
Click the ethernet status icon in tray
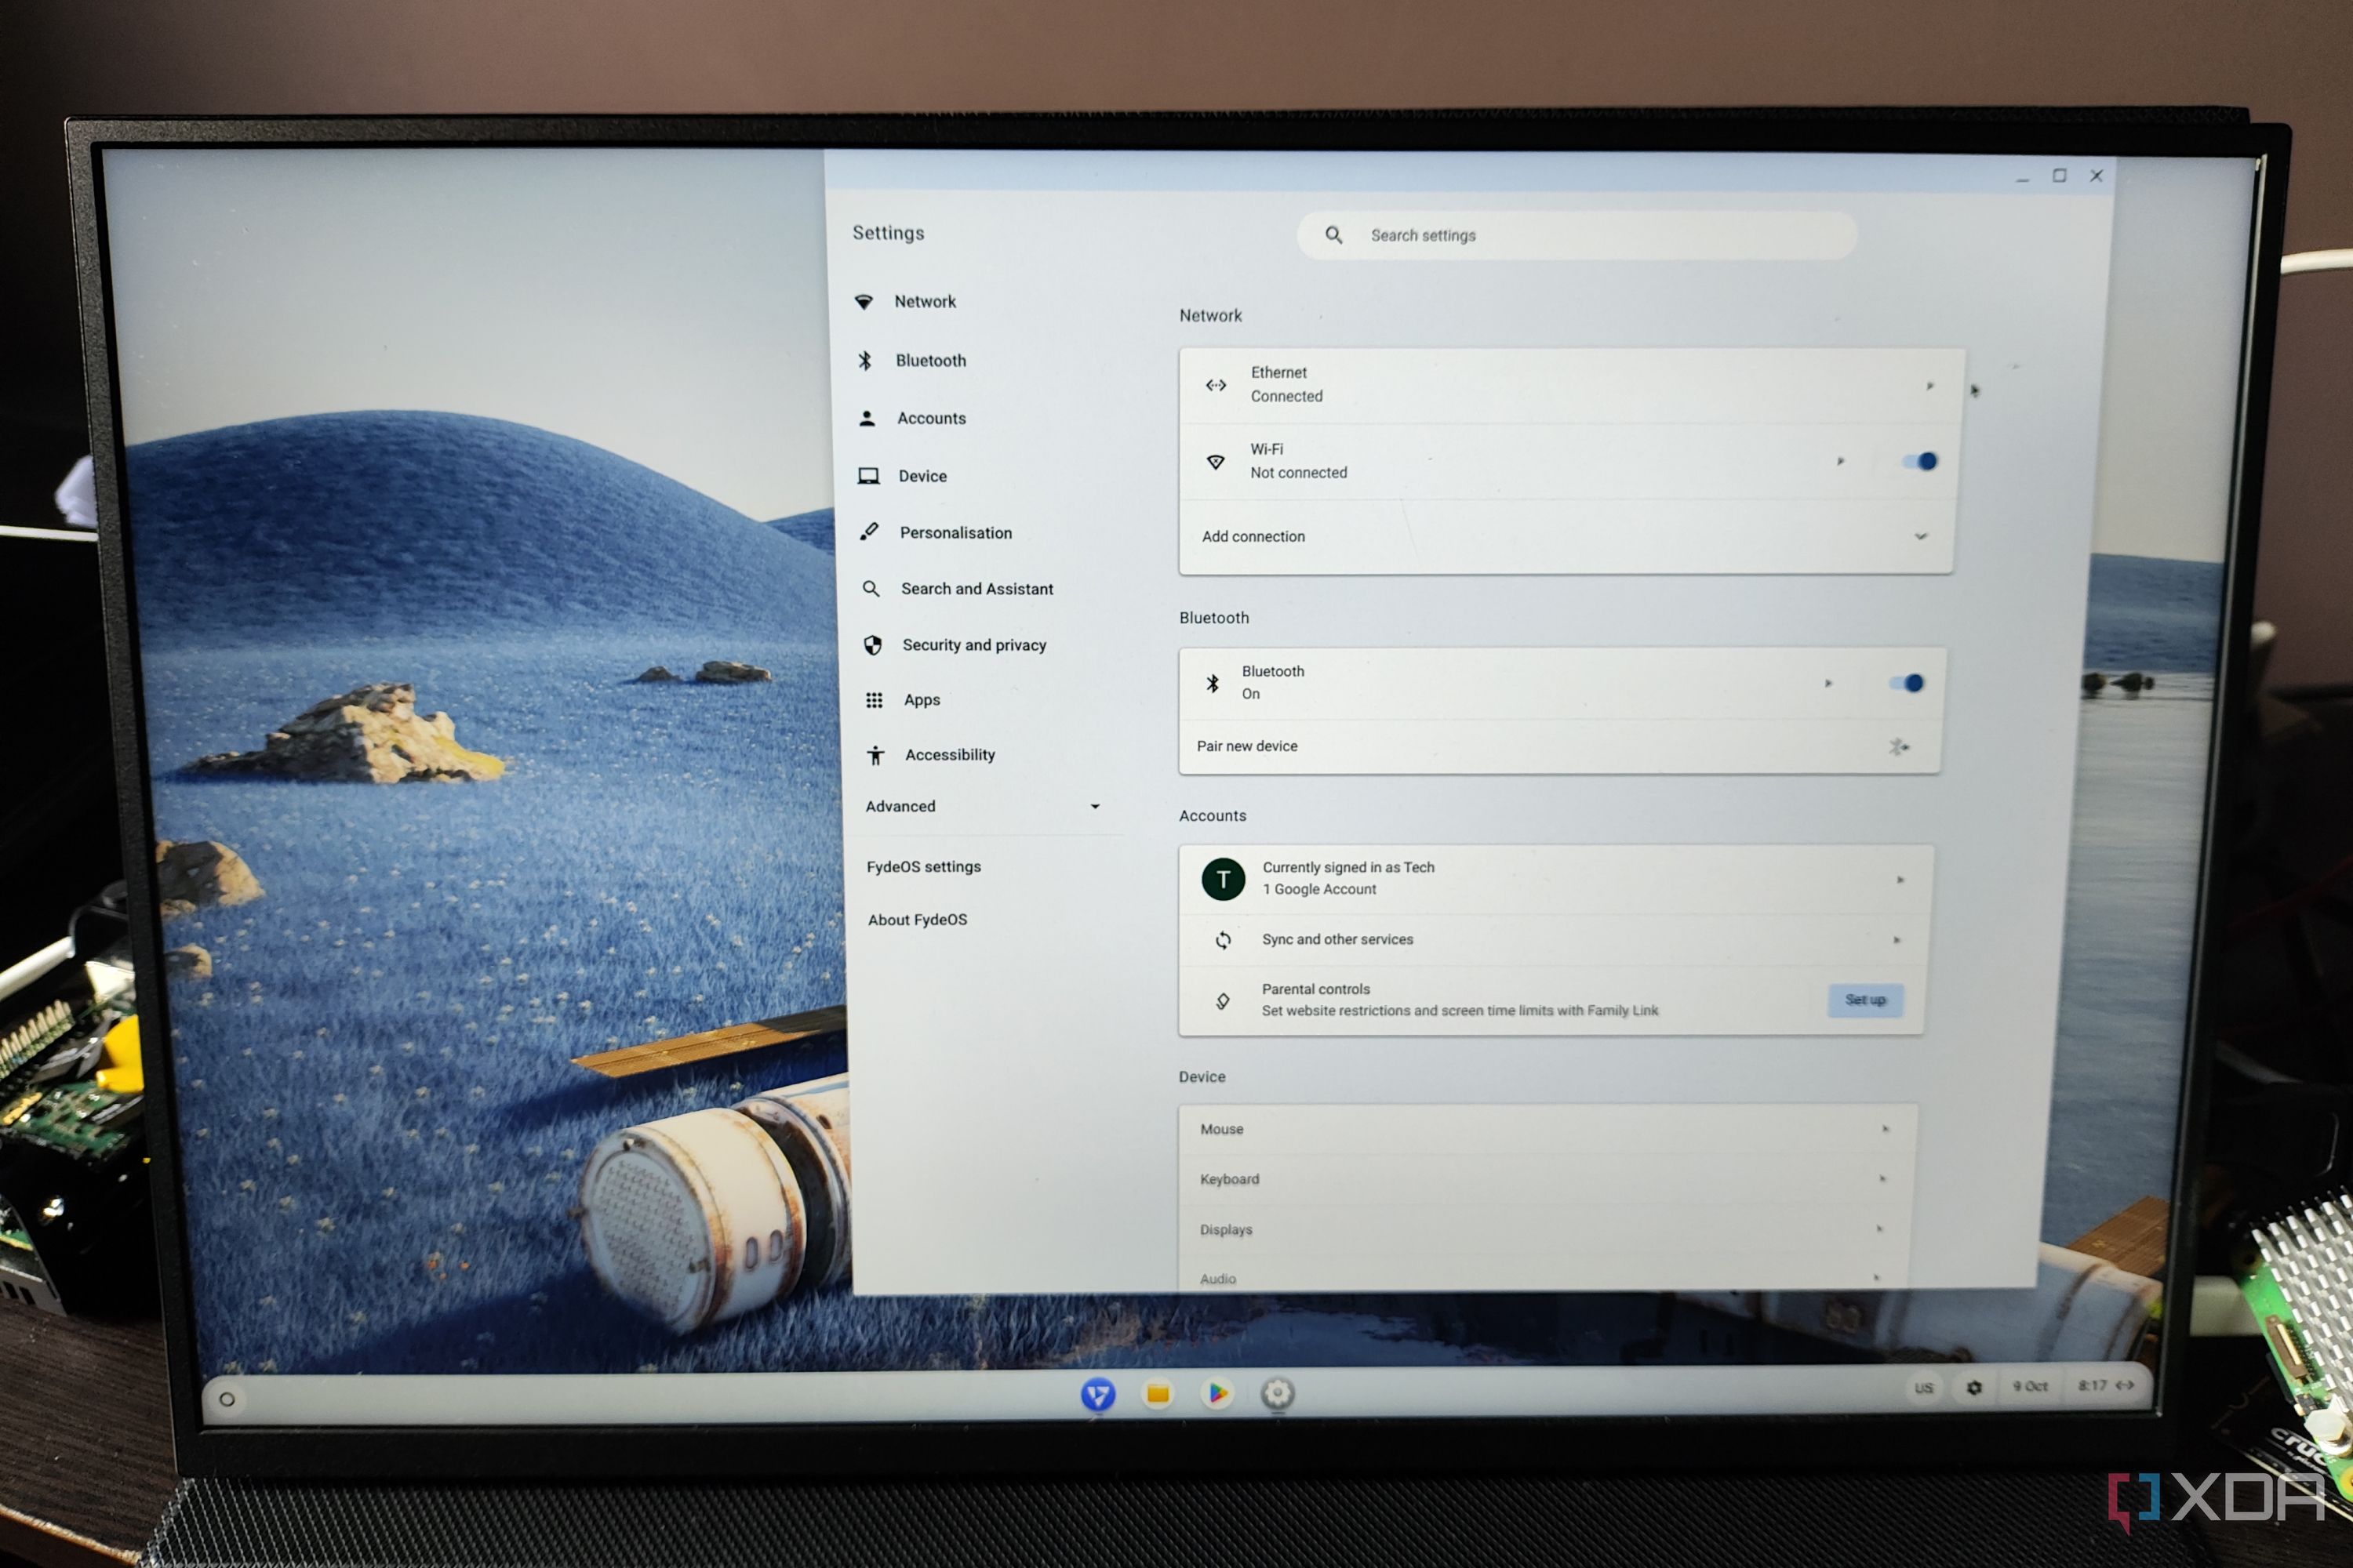[2125, 1385]
